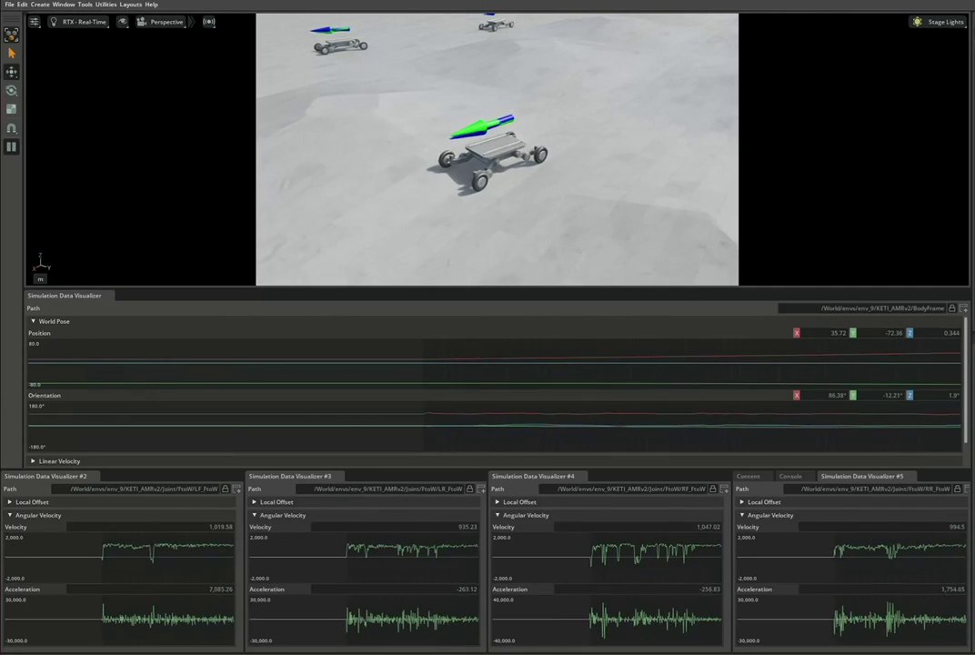The width and height of the screenshot is (975, 655).
Task: Expand Local Offset in Visualizer #3
Action: (x=255, y=502)
